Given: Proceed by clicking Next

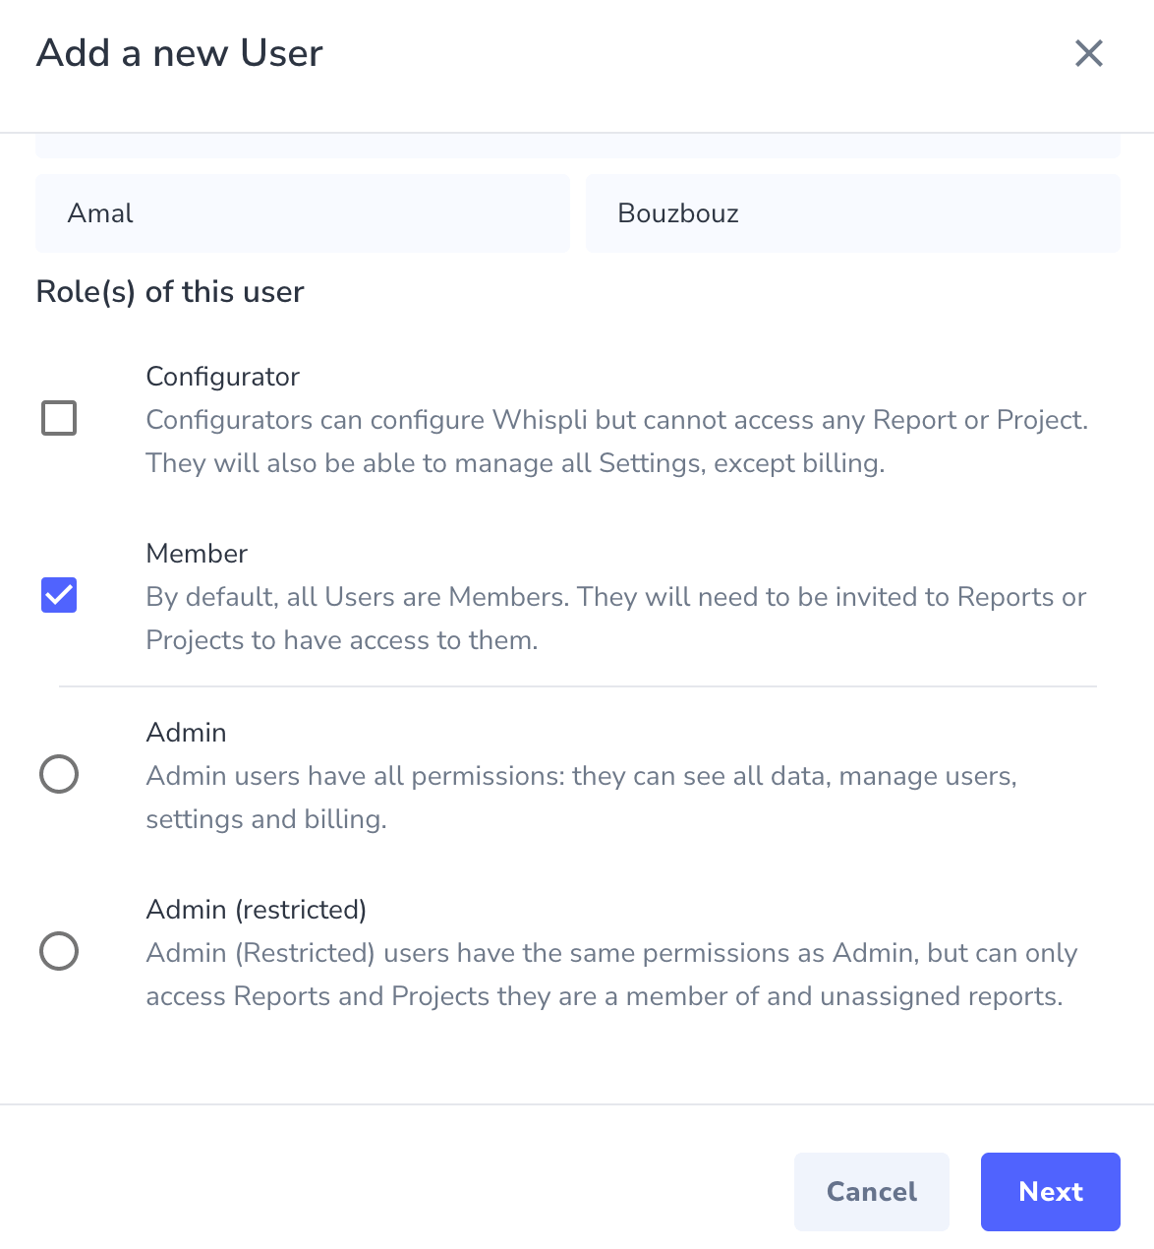Looking at the screenshot, I should point(1050,1191).
